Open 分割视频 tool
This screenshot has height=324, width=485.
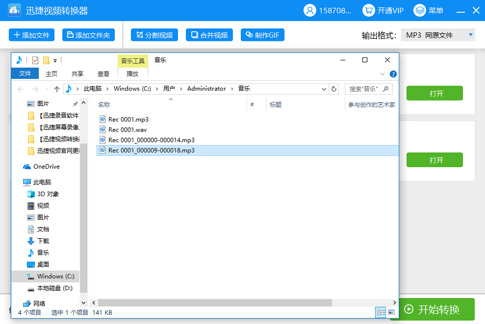tap(154, 35)
